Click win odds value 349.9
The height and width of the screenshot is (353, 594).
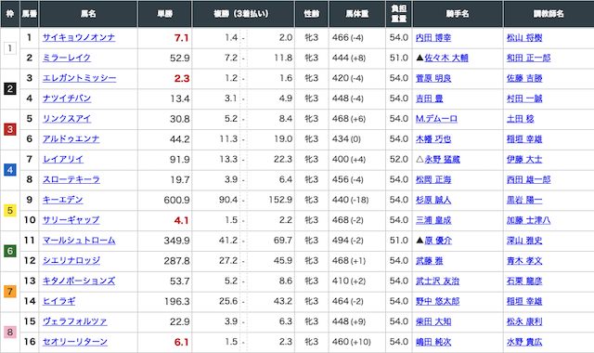[176, 241]
